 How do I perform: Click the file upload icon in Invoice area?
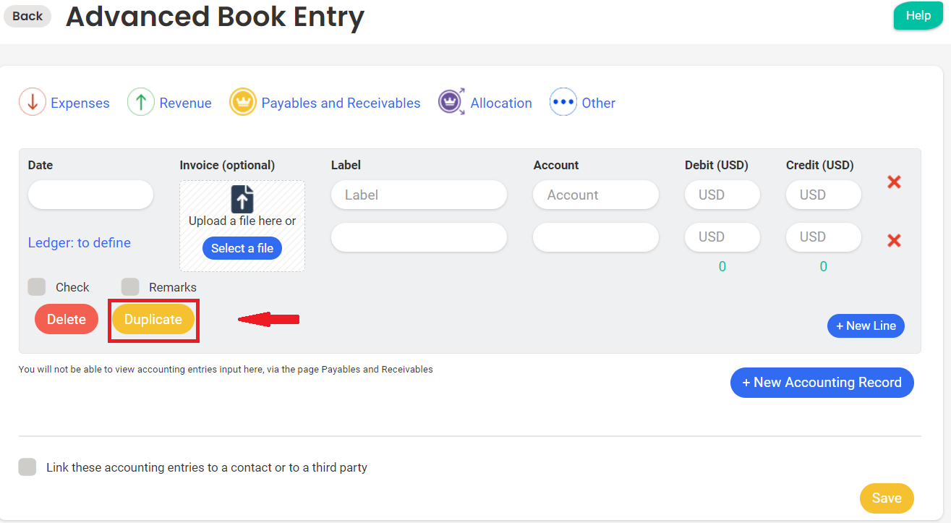pyautogui.click(x=242, y=199)
